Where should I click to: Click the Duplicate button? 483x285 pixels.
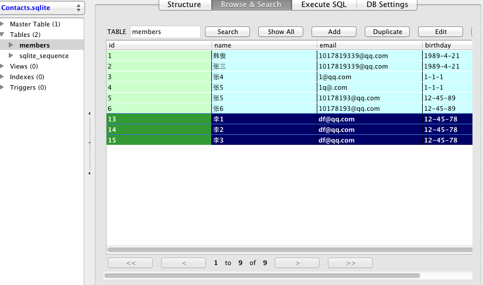point(387,32)
